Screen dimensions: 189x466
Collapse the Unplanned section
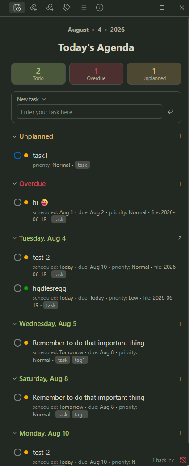(14, 136)
